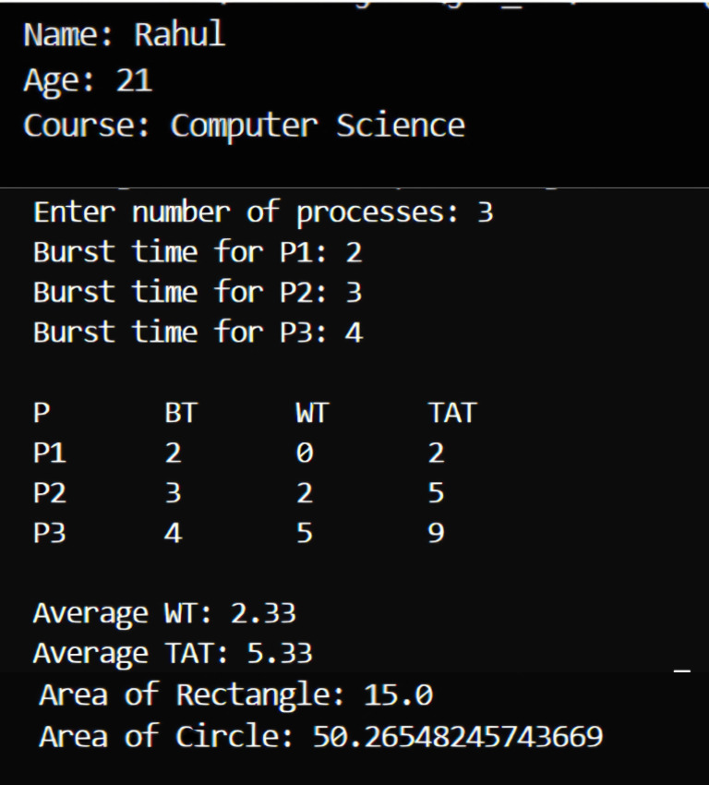Click the 'WT' column header

(312, 413)
